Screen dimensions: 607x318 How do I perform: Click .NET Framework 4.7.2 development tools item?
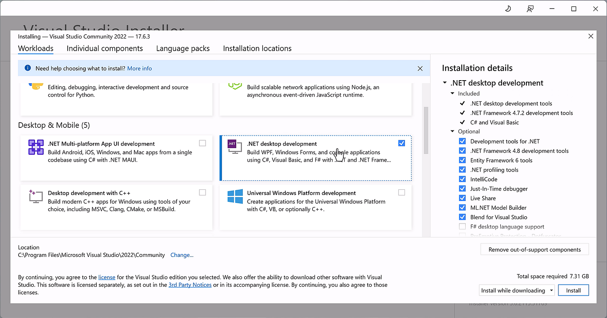[522, 113]
